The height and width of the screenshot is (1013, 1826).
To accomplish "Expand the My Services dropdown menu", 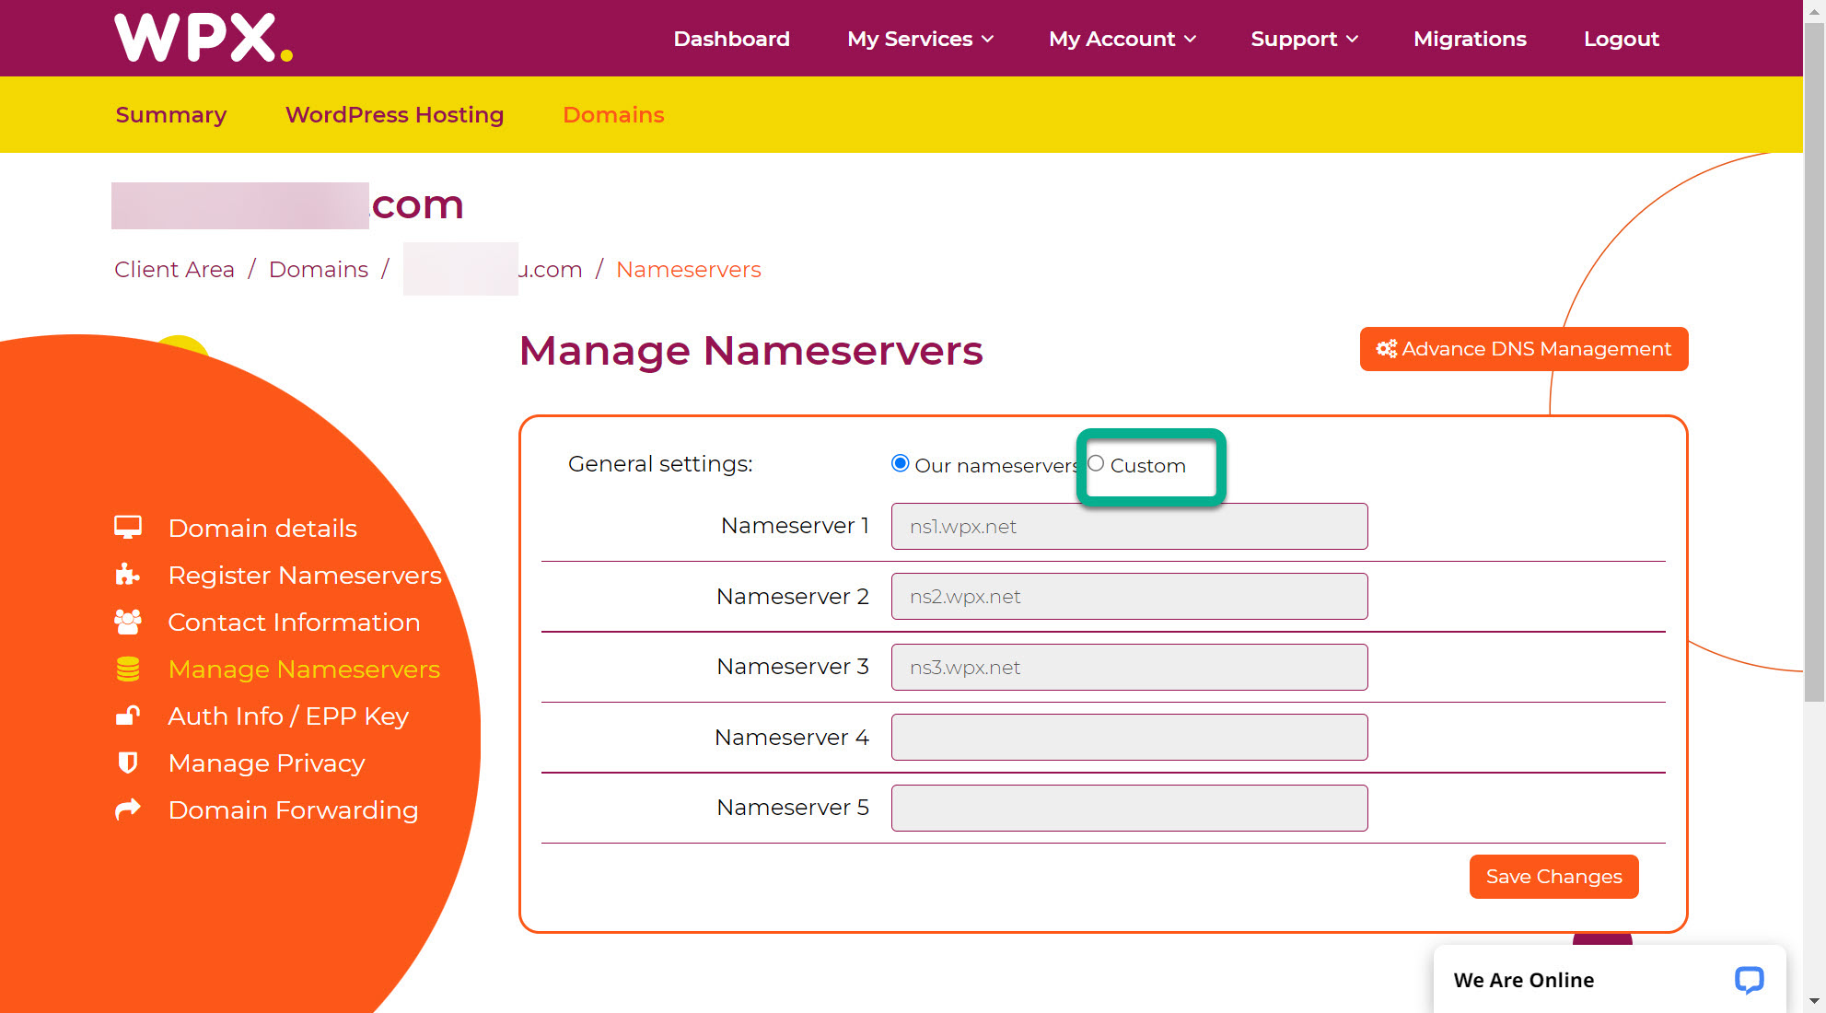I will click(x=920, y=39).
